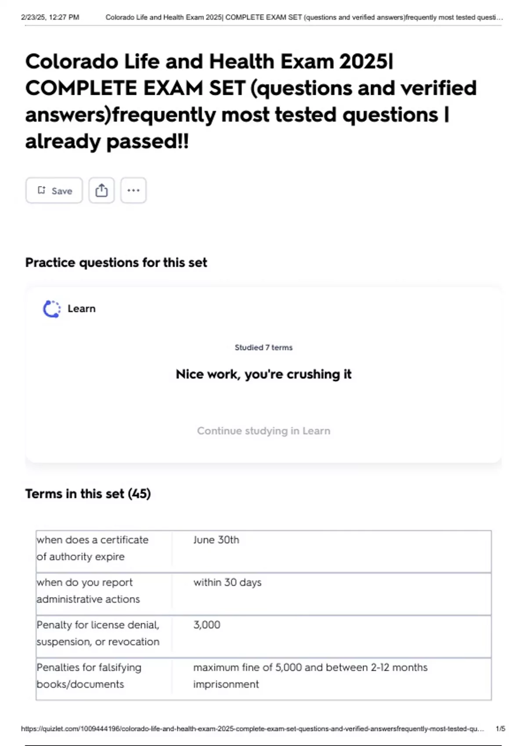The width and height of the screenshot is (527, 746).
Task: Select the Learn label in practice card
Action: 82,309
